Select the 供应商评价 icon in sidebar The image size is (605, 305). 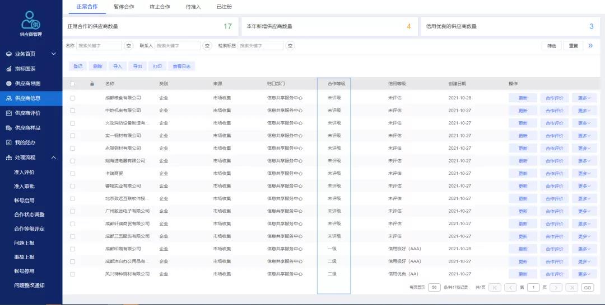click(x=9, y=113)
